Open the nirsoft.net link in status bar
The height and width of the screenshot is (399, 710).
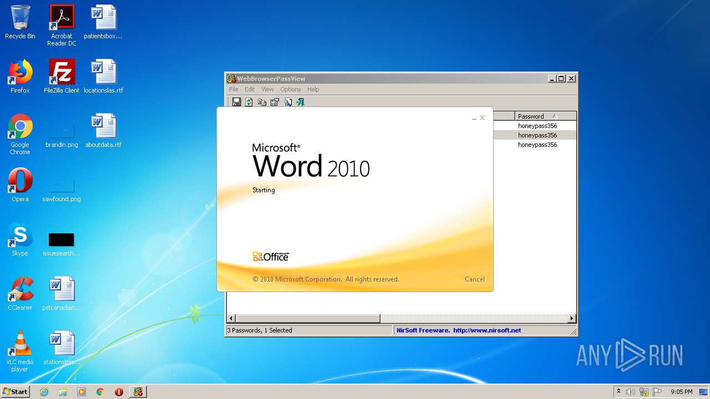coord(486,330)
